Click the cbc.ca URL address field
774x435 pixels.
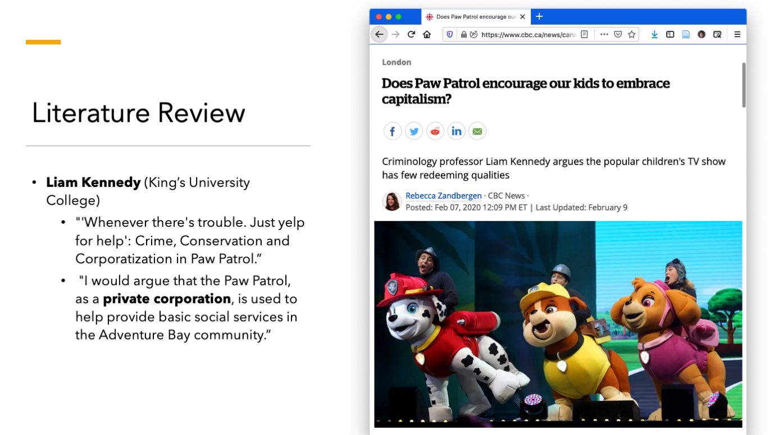click(528, 34)
